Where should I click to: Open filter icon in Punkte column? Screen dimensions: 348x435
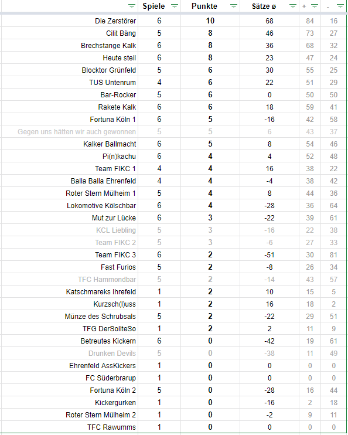(234, 6)
